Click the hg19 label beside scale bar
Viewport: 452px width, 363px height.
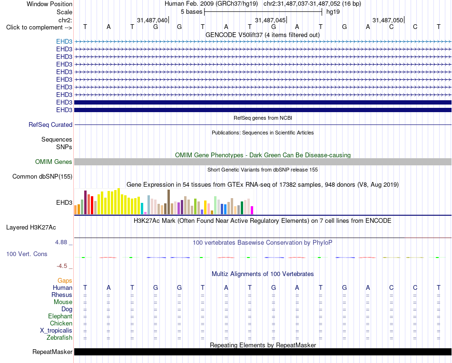tap(333, 12)
